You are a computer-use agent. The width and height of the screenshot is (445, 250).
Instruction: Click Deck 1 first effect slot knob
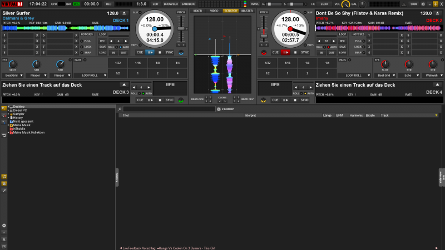[13, 64]
